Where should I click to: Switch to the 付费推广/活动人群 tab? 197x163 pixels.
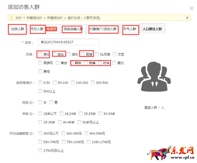coord(103,29)
